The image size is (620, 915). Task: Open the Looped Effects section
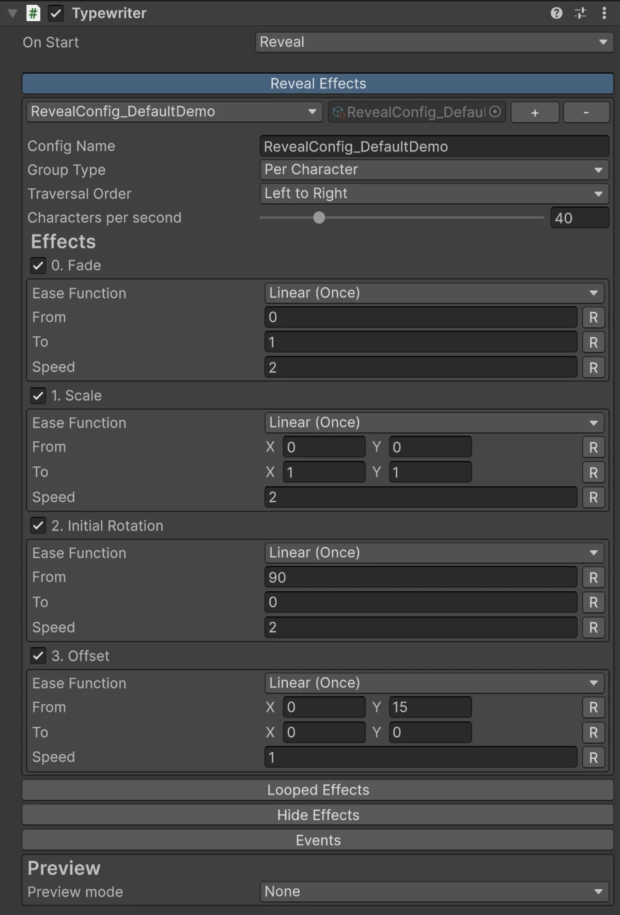[x=318, y=790]
